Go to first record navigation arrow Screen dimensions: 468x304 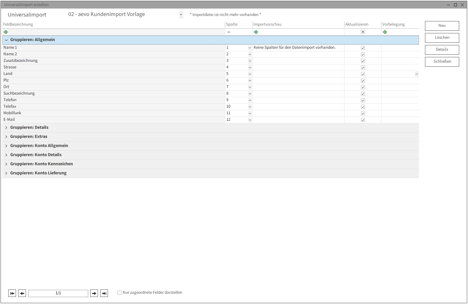tap(12, 293)
